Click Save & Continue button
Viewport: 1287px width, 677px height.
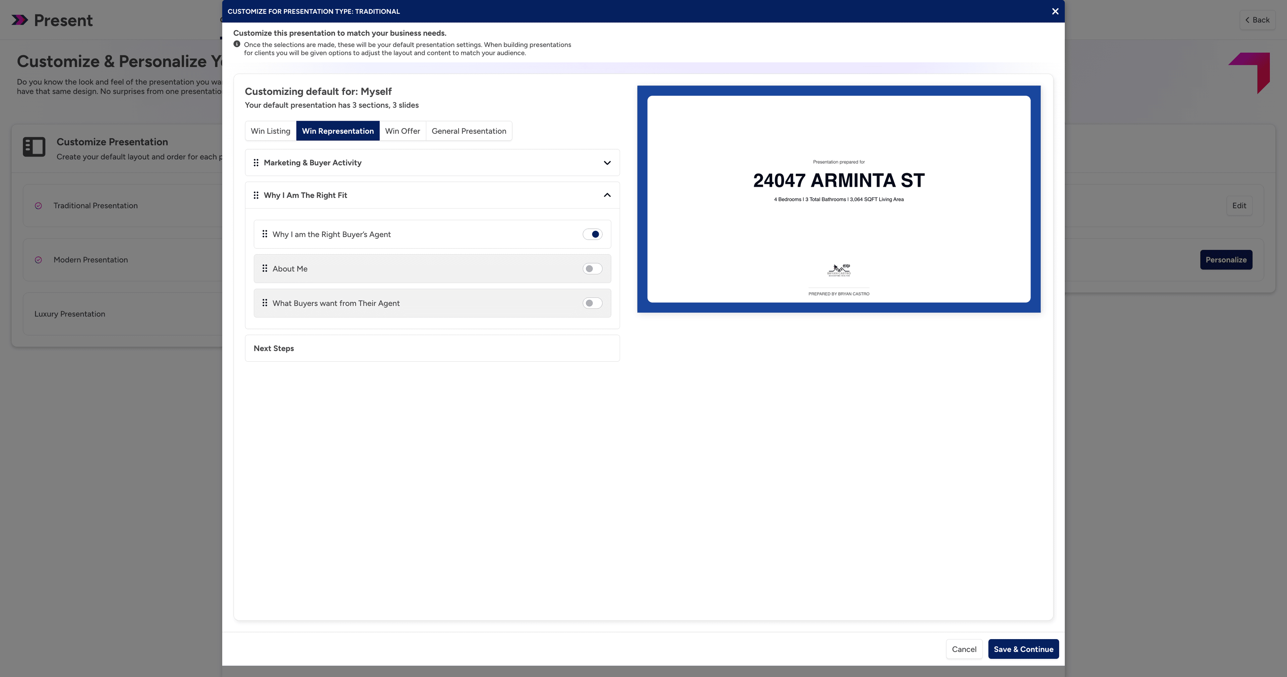coord(1023,649)
